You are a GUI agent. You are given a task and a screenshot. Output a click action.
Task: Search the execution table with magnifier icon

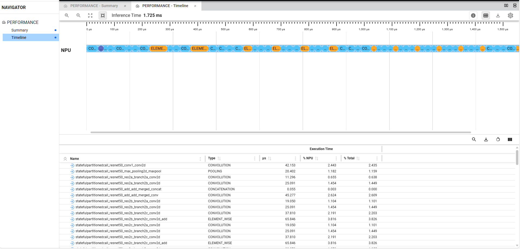[474, 139]
